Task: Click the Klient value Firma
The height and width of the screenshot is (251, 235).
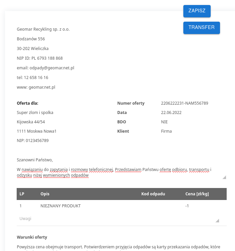Action: tap(166, 131)
